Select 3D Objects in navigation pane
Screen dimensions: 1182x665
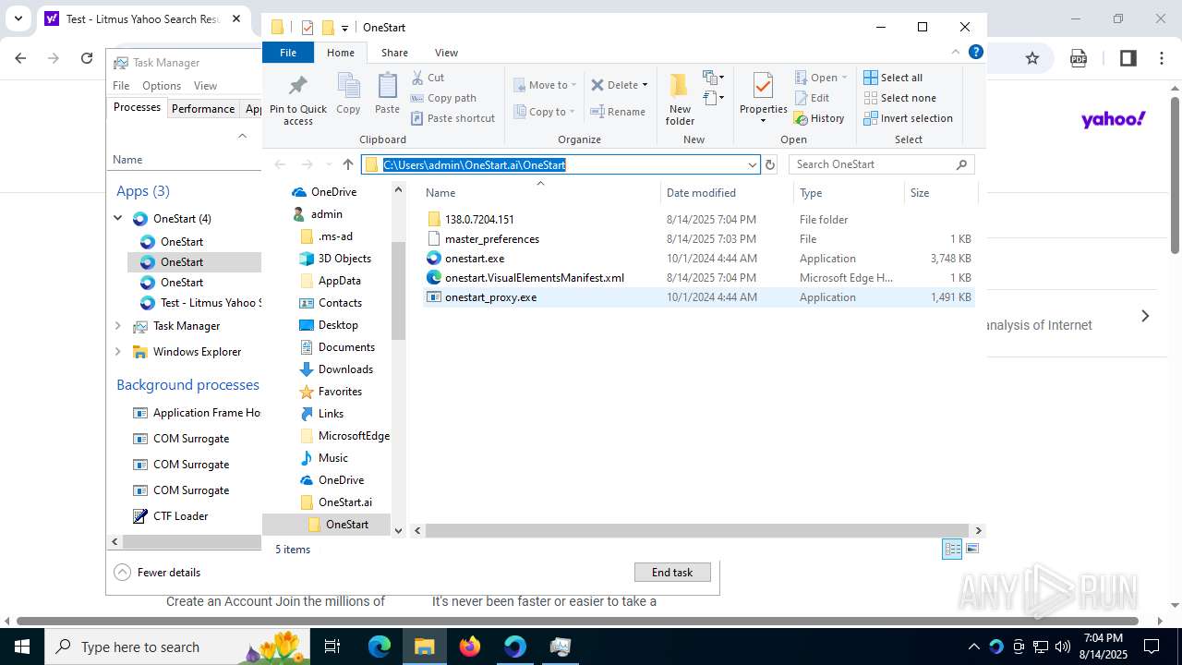point(344,259)
